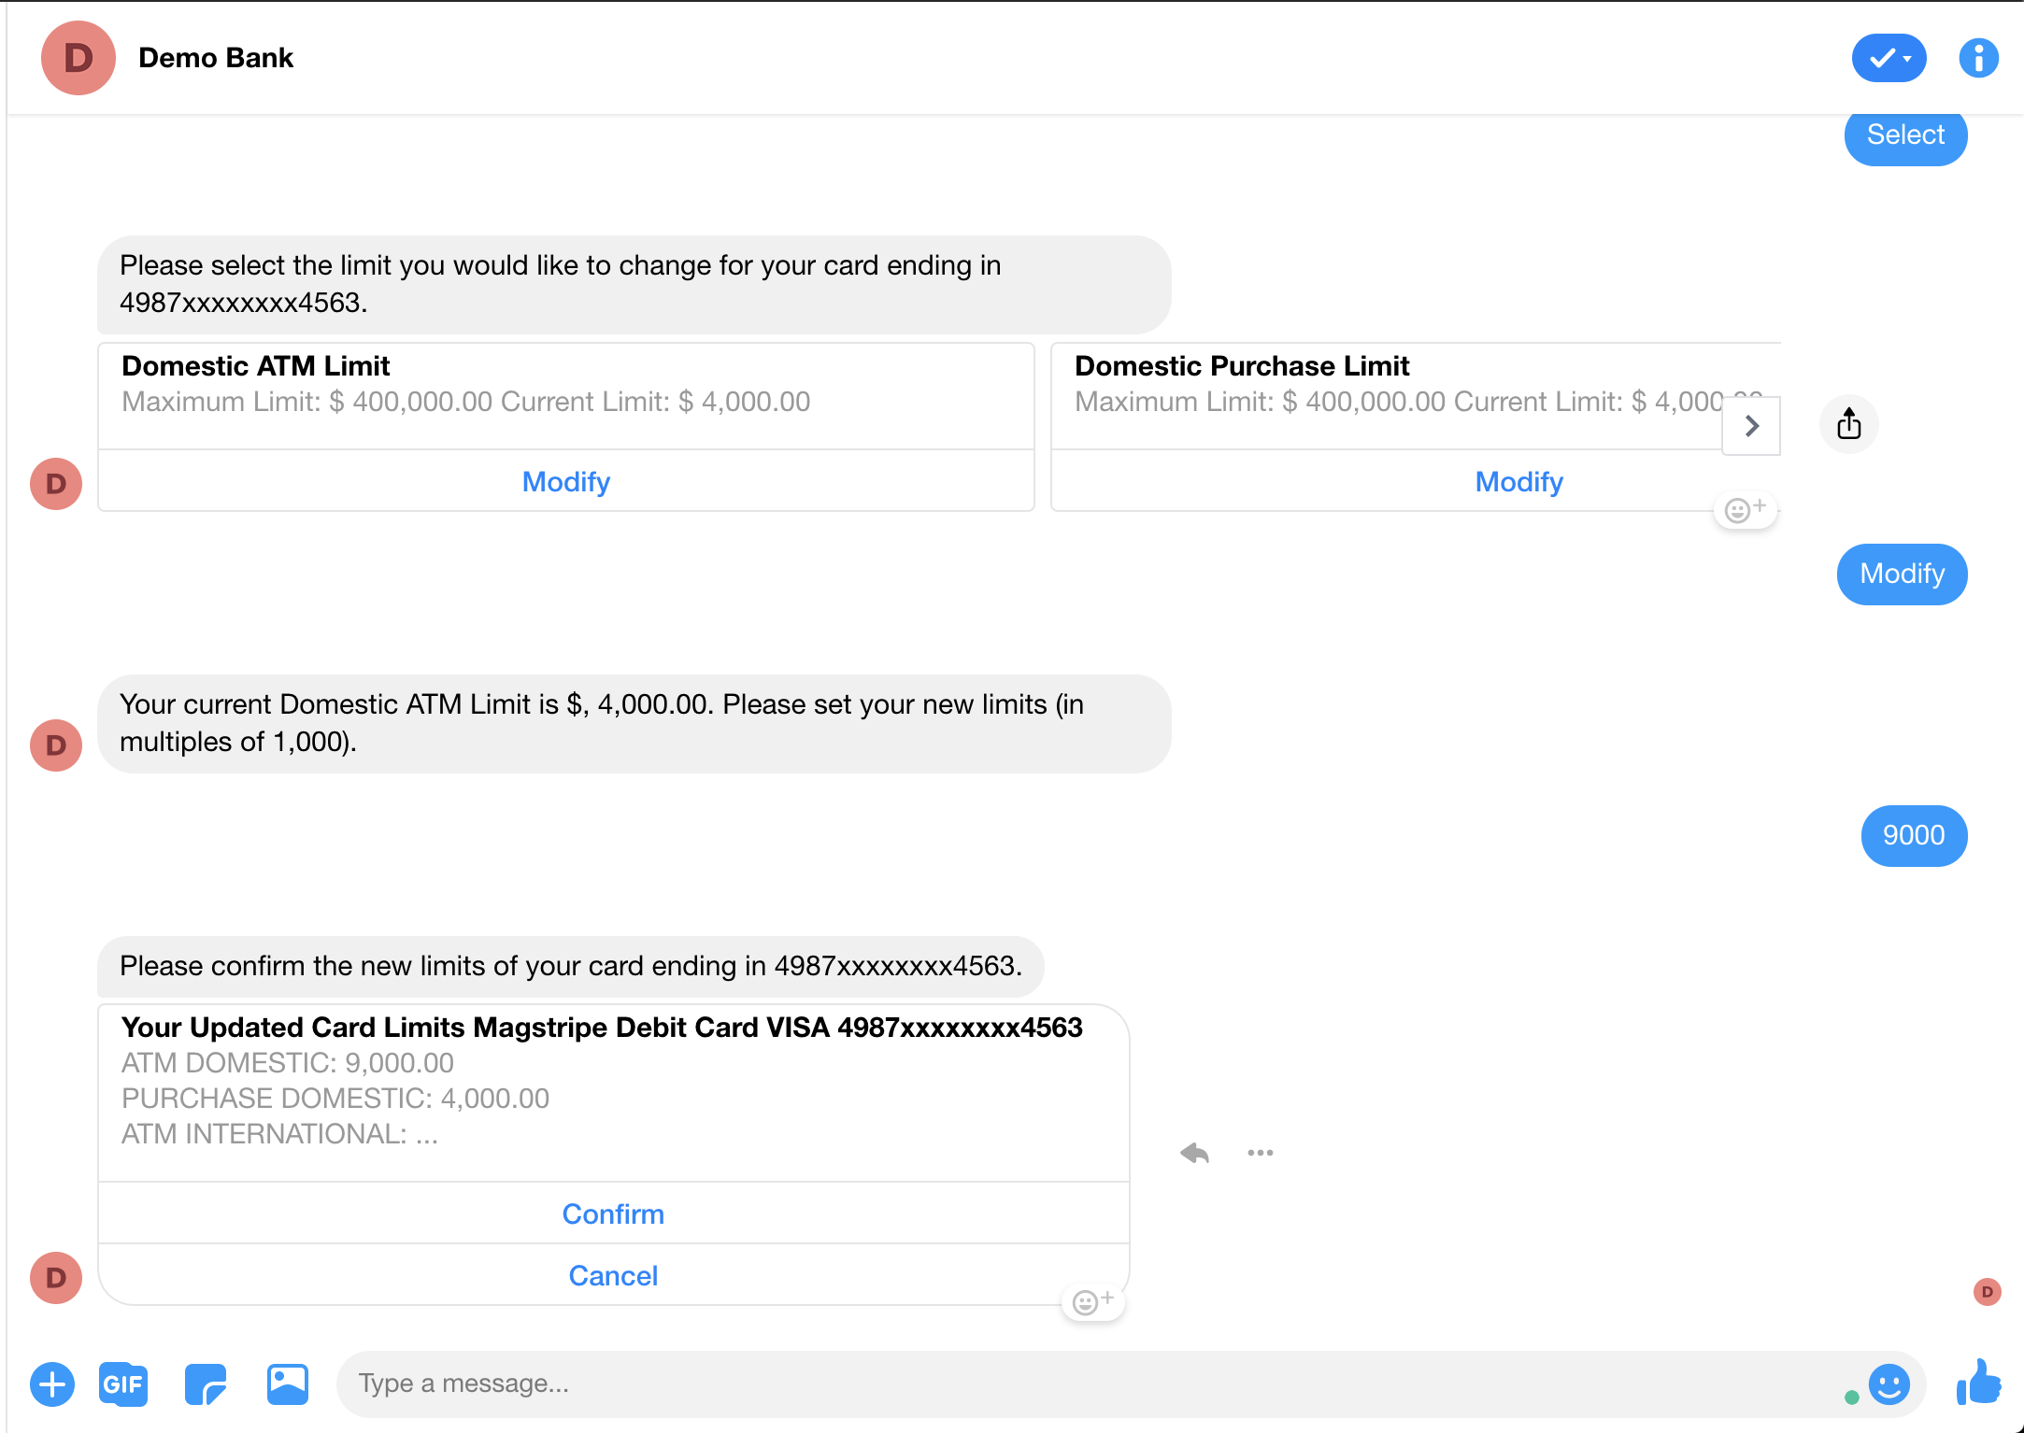Select Modify for Domestic ATM Limit

[566, 479]
